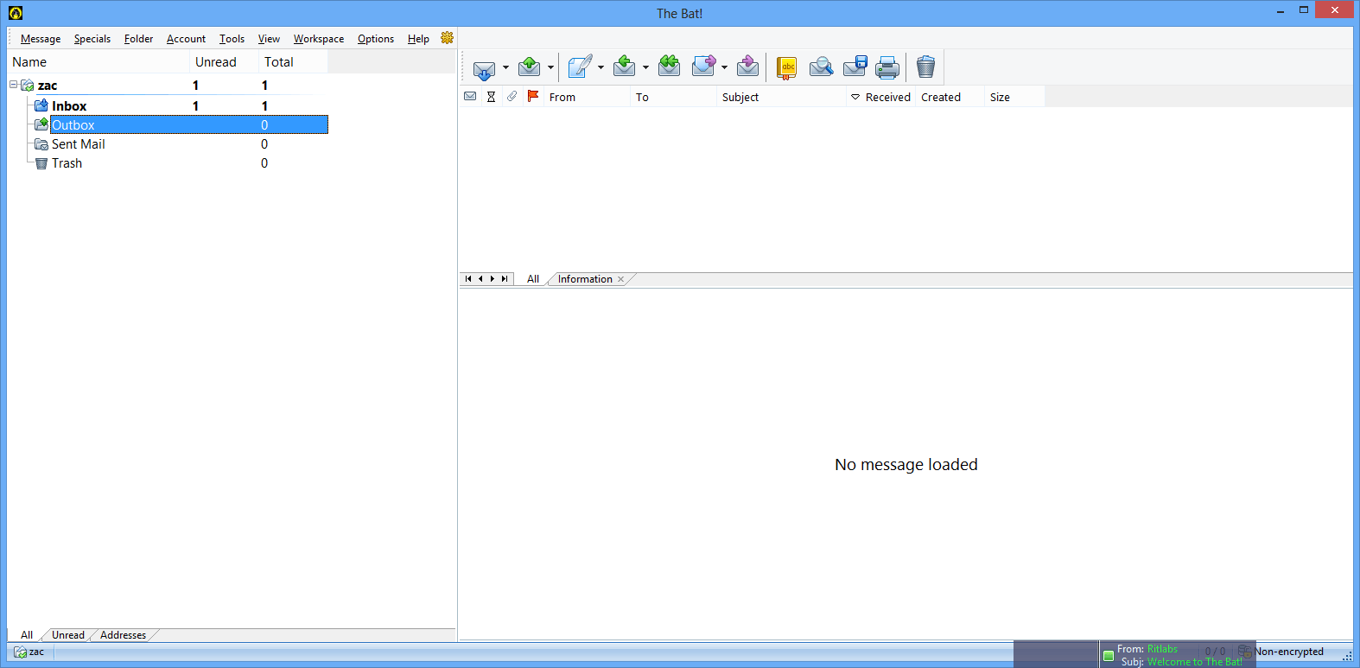Click the hourglass parked column header
The height and width of the screenshot is (668, 1360).
pyautogui.click(x=491, y=97)
